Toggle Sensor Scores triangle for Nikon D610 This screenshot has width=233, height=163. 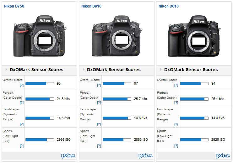tap(160, 70)
